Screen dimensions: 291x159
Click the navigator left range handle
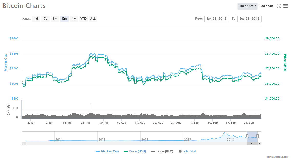pos(247,136)
